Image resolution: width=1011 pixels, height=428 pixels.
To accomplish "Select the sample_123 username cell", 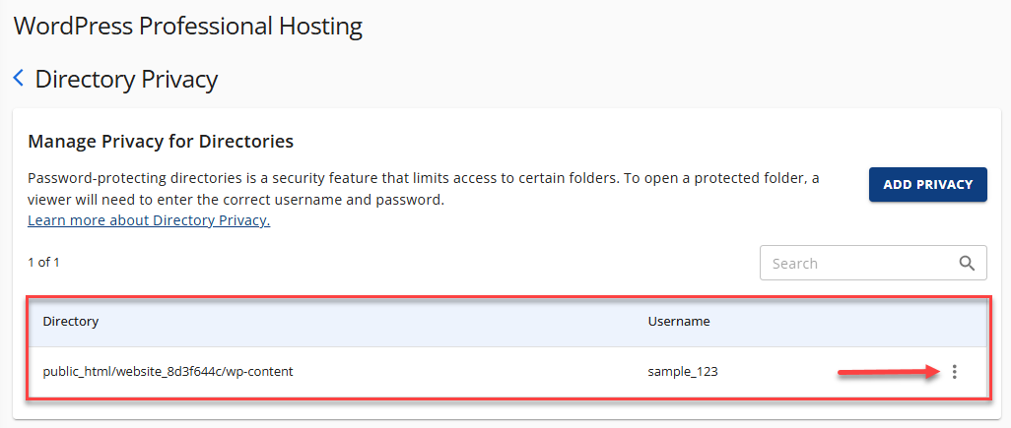I will pyautogui.click(x=679, y=372).
